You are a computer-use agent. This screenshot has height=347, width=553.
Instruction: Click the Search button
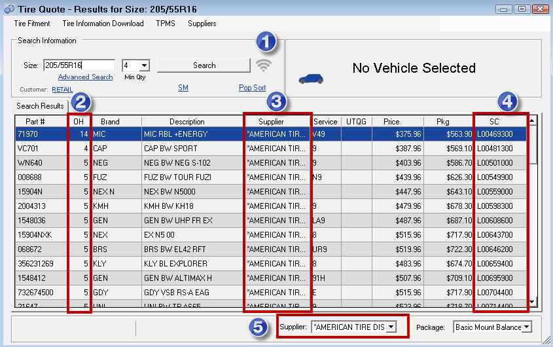[204, 65]
